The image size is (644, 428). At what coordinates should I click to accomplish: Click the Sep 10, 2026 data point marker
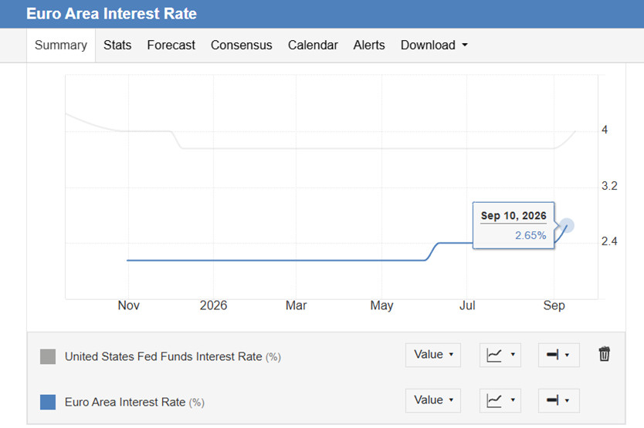(568, 225)
